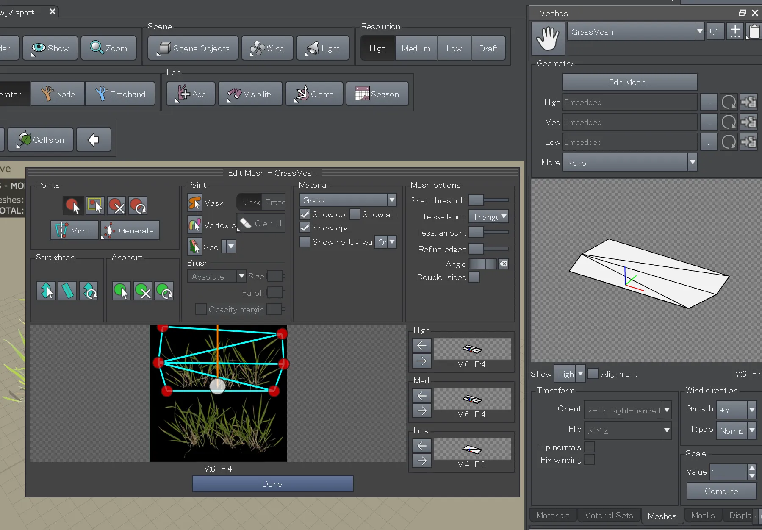The image size is (762, 530).
Task: Expand the GrassMesh selection dropdown
Action: [x=636, y=32]
